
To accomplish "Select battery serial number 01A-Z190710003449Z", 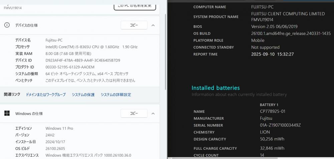I will [280, 125].
